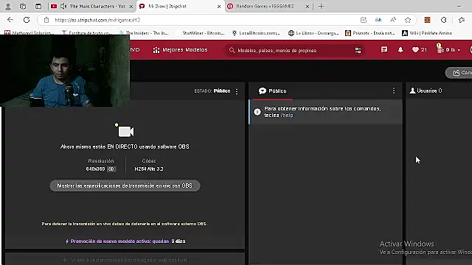Select the Público chat tab

(x=272, y=91)
